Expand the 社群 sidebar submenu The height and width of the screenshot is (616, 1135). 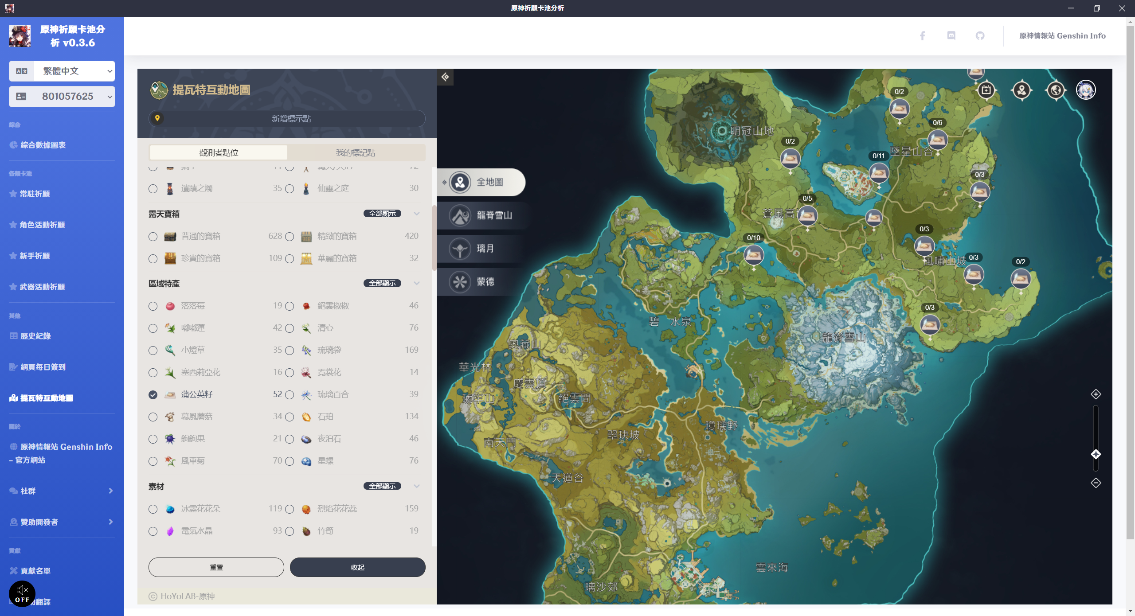coord(62,491)
